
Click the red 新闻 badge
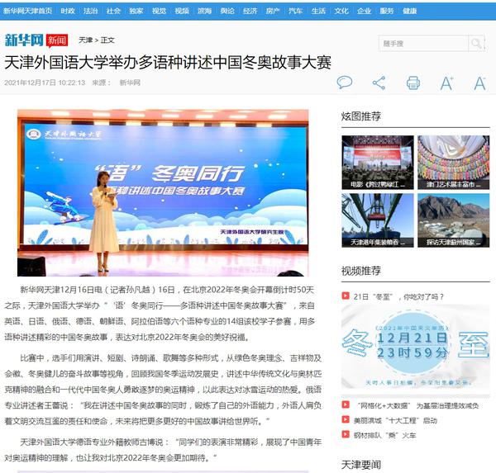click(x=56, y=40)
